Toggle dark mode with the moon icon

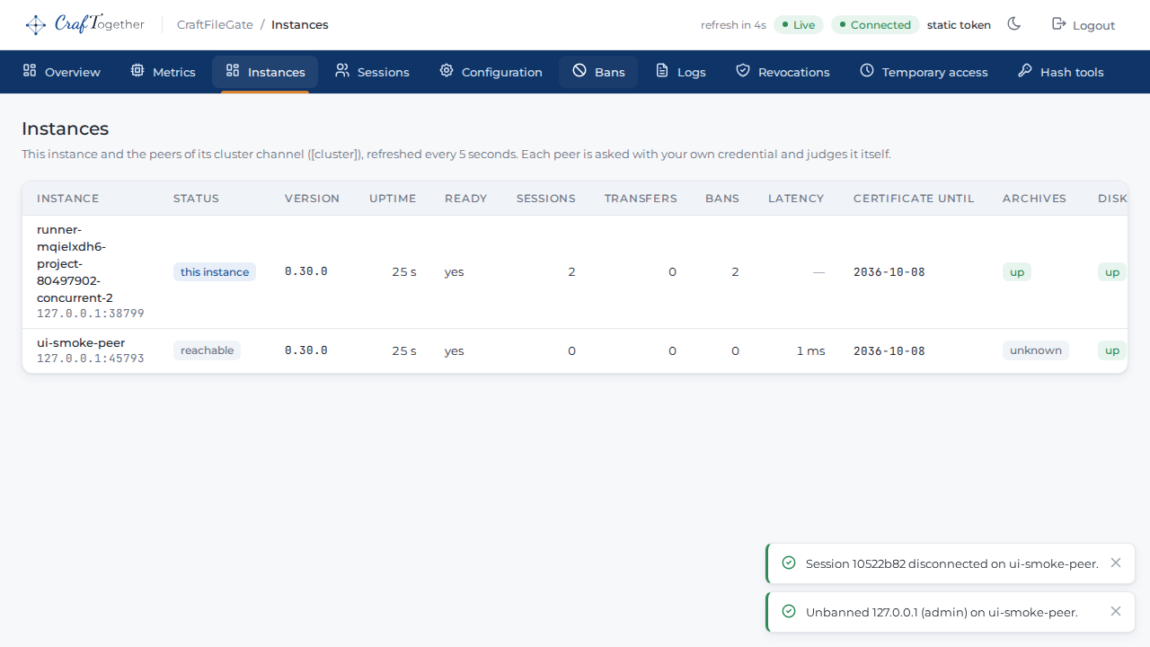(1014, 24)
